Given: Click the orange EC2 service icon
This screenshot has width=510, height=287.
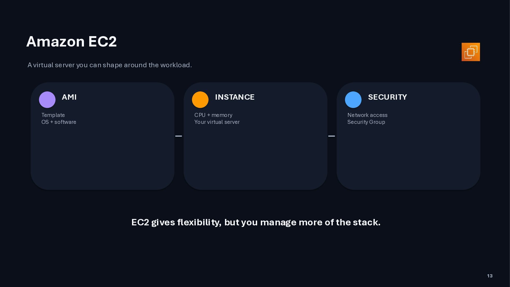Looking at the screenshot, I should 471,52.
